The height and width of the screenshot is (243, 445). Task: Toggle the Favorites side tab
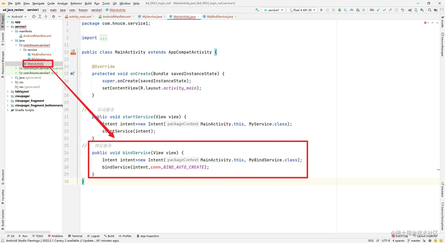coord(3,197)
